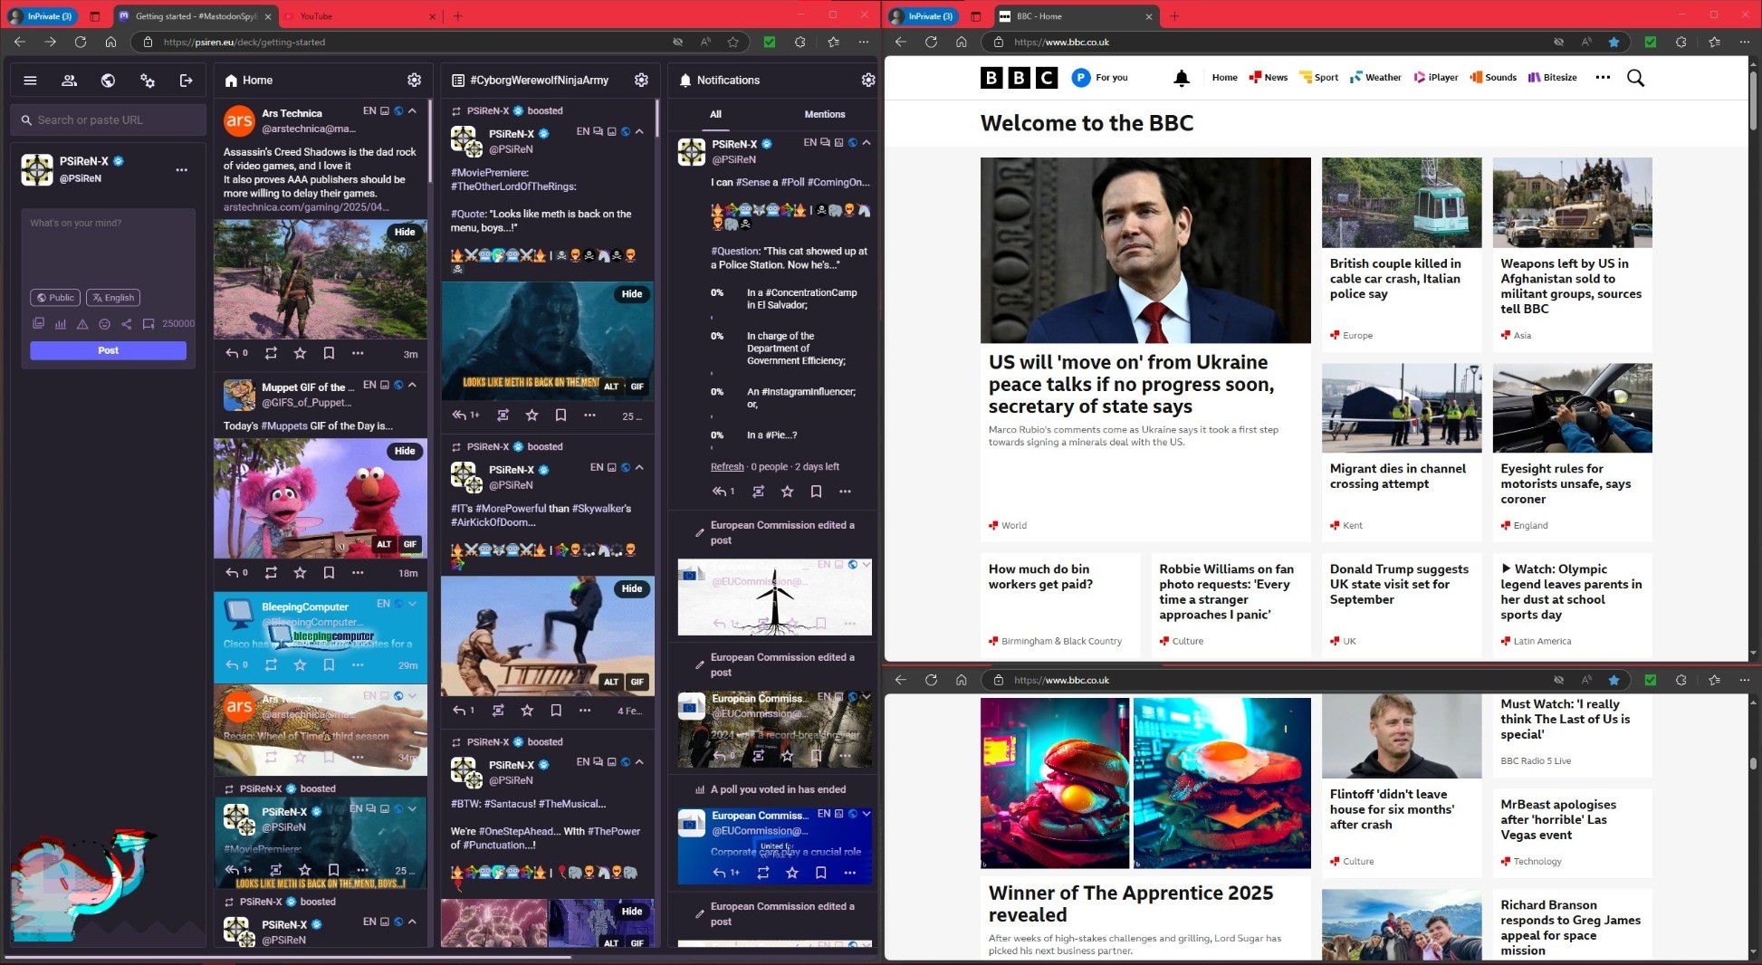
Task: Reply to the Ars Technica Assassin's Creed post
Action: 233,353
